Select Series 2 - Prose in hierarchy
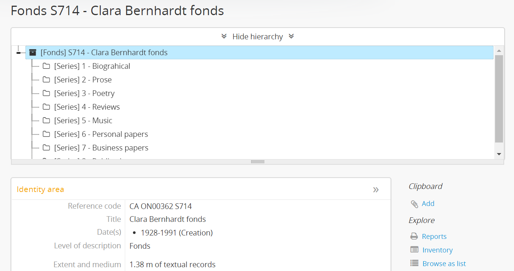Viewport: 514px width, 271px height. pyautogui.click(x=83, y=80)
